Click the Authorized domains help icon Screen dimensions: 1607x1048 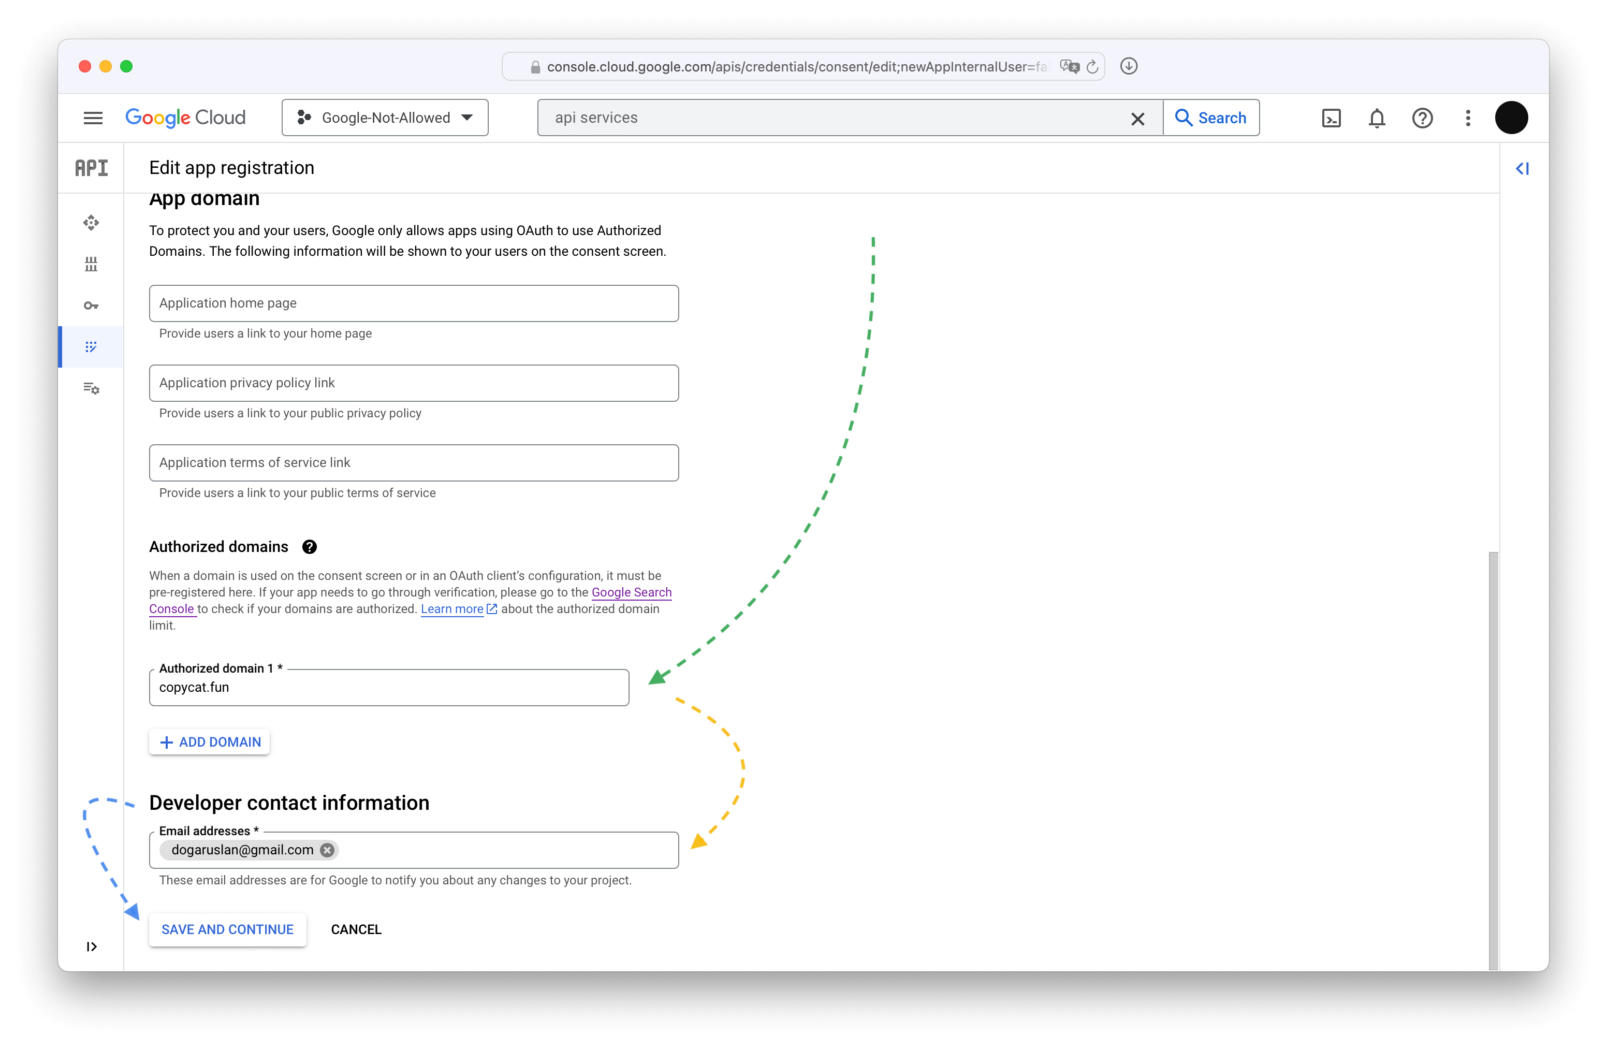(x=309, y=547)
